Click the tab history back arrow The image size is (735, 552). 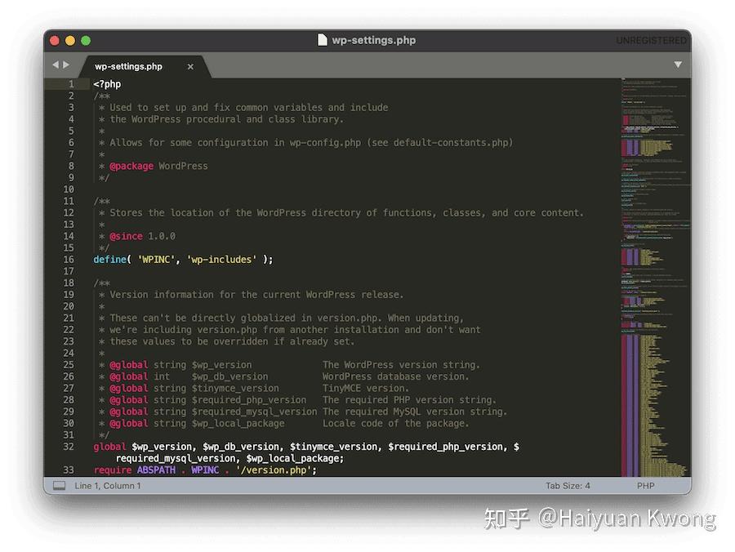pyautogui.click(x=56, y=65)
